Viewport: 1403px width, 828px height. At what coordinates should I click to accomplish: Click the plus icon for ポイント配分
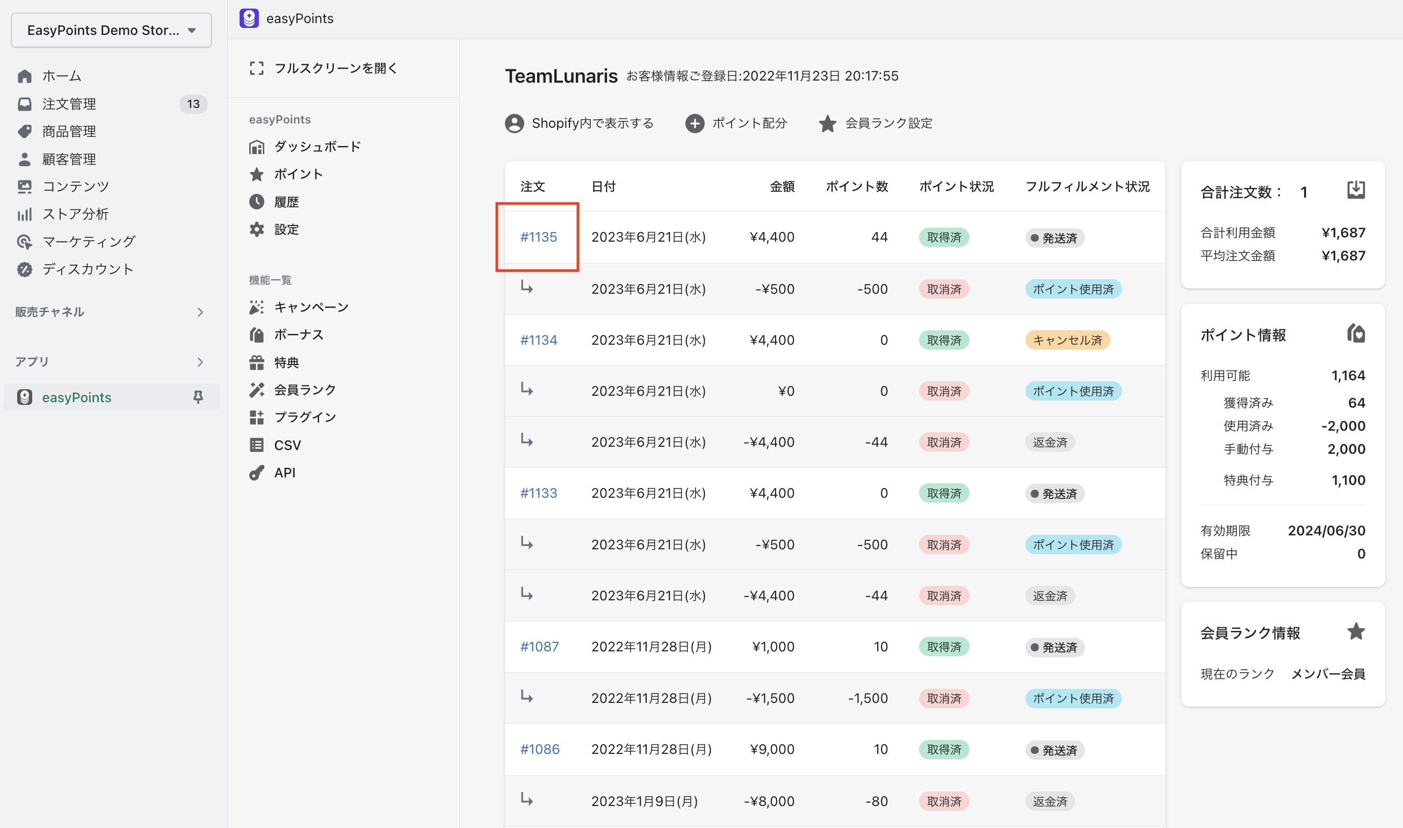694,124
